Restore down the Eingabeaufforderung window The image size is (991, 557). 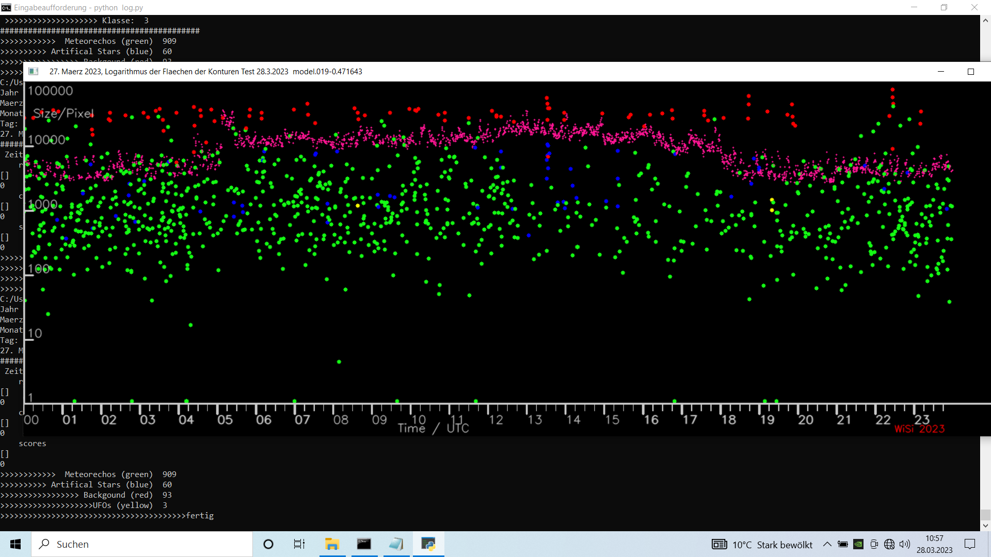[944, 7]
